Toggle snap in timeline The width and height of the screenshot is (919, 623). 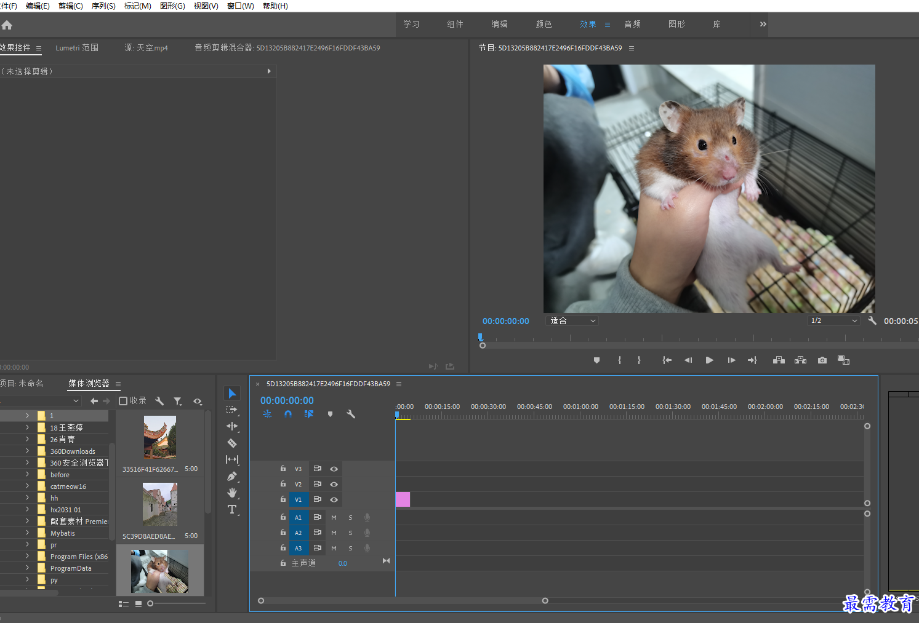point(288,415)
